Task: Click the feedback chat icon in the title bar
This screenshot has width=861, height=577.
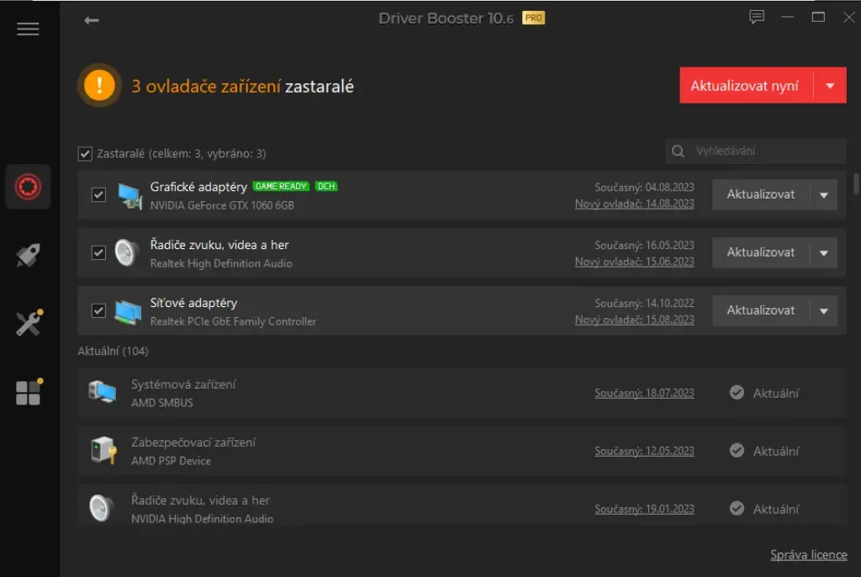Action: coord(757,17)
